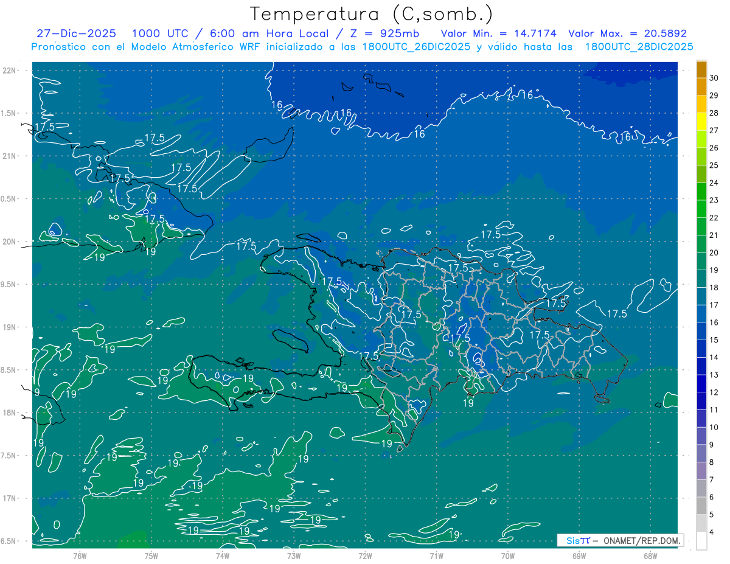Screen dimensions: 730x564
Task: Click the "18N" latitude label
Action: 9,413
